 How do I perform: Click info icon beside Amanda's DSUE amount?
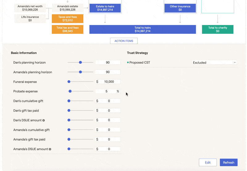pos(50,149)
